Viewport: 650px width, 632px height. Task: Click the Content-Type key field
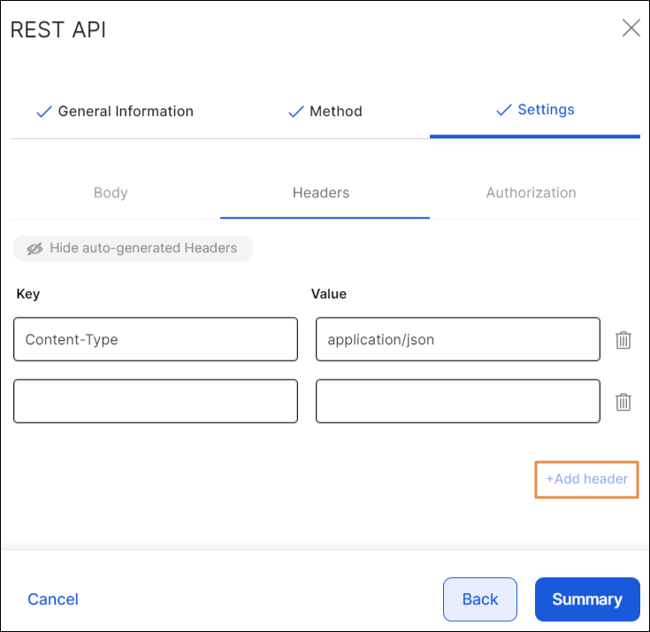point(156,340)
